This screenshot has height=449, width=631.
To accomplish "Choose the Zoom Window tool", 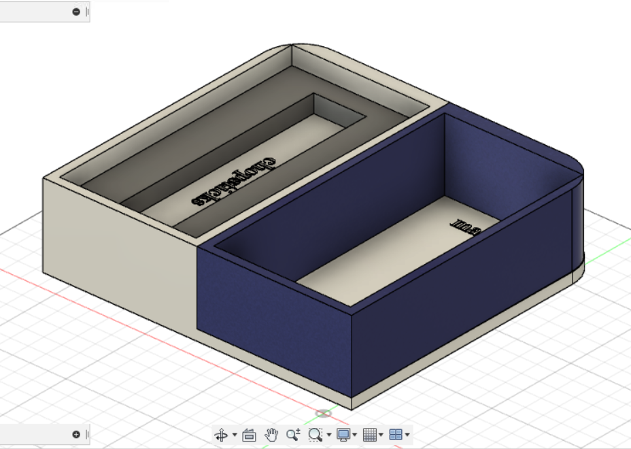I will tap(315, 434).
